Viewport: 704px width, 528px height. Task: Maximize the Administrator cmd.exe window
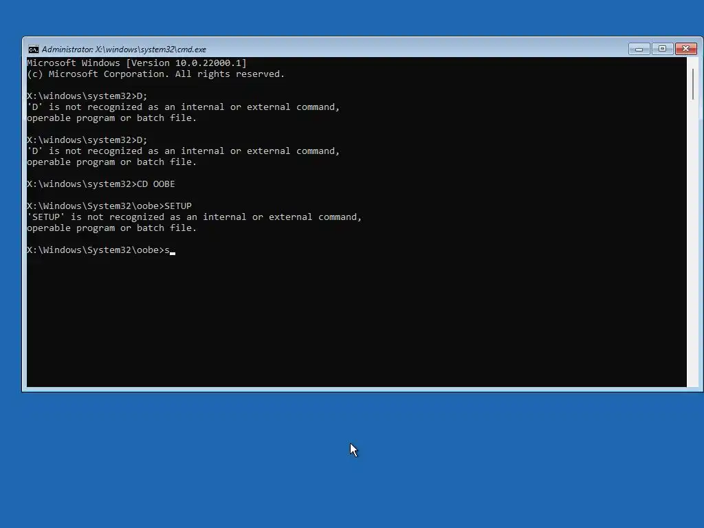pos(662,49)
